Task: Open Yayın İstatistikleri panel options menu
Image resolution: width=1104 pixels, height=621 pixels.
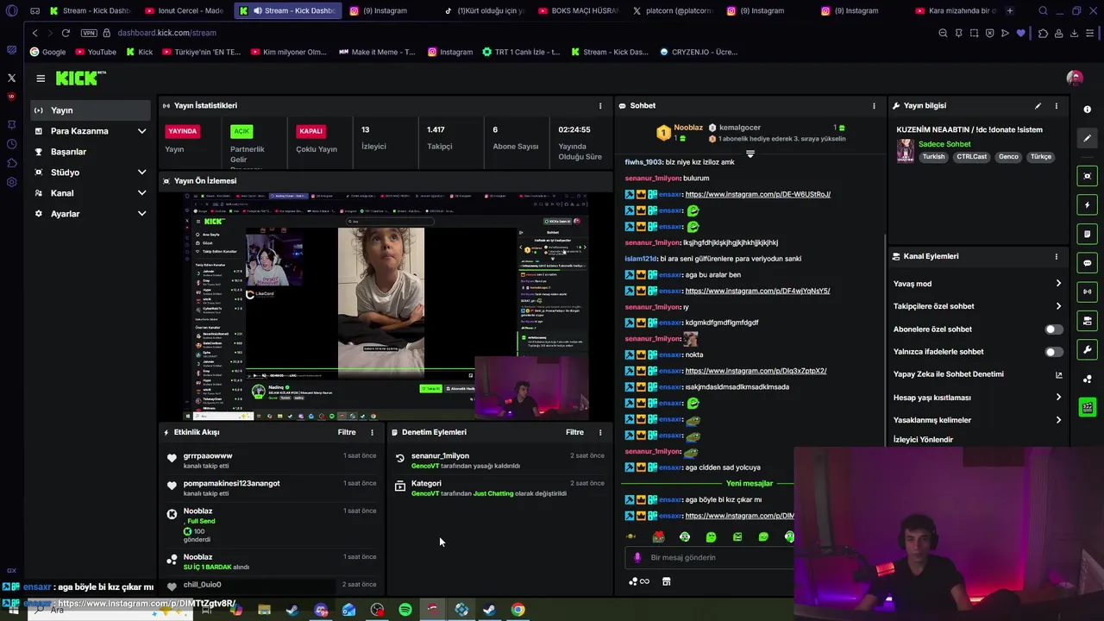Action: (x=600, y=106)
